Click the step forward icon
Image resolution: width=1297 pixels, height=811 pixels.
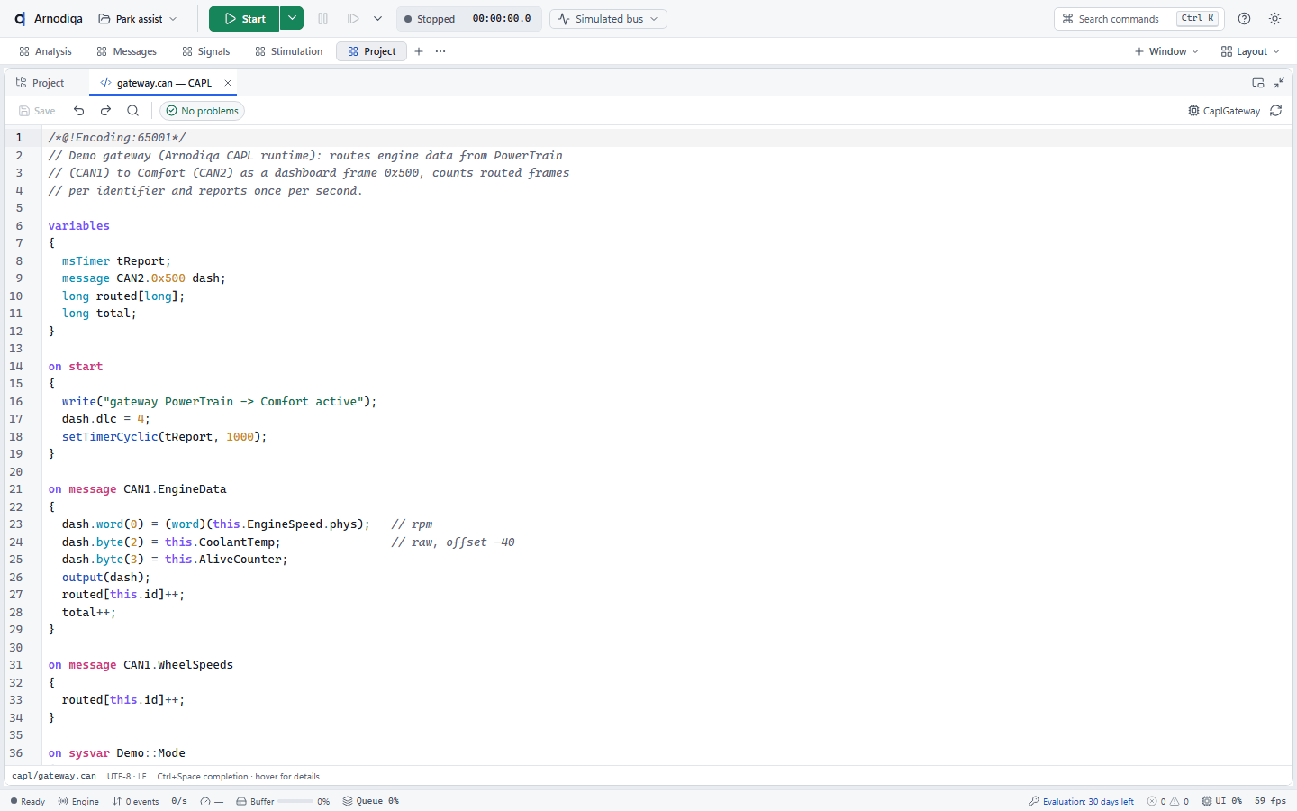tap(353, 19)
